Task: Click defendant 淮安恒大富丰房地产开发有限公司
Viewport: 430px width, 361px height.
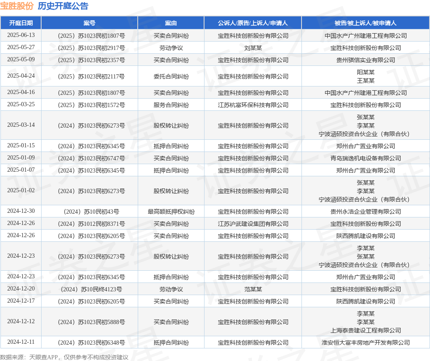Action: 366,343
